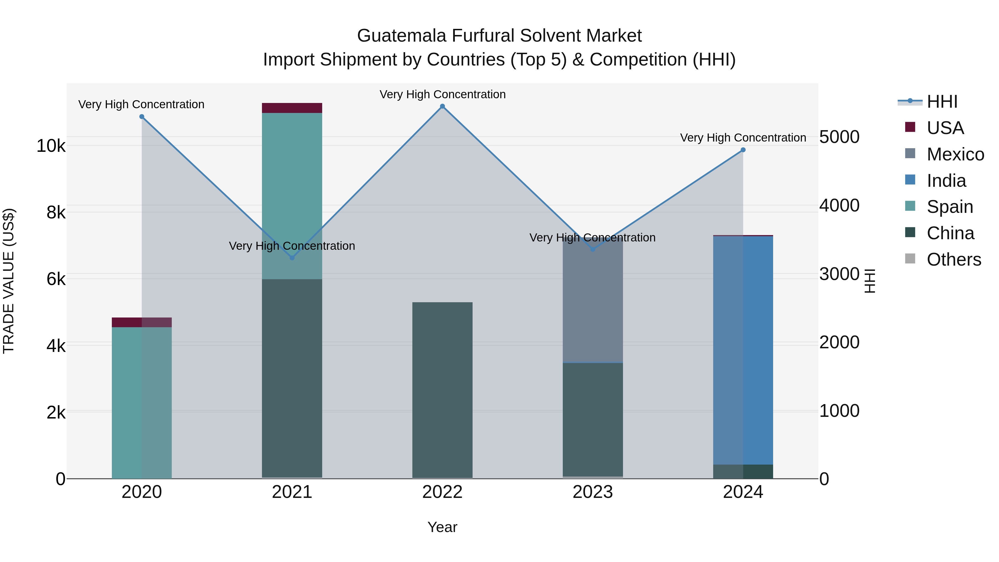999x562 pixels.
Task: Click the China bar segment for 2022
Action: tap(443, 390)
